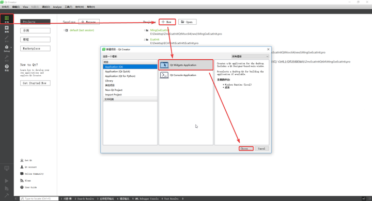Click the Blogs RSS feed icon
The width and height of the screenshot is (372, 201).
point(22,180)
